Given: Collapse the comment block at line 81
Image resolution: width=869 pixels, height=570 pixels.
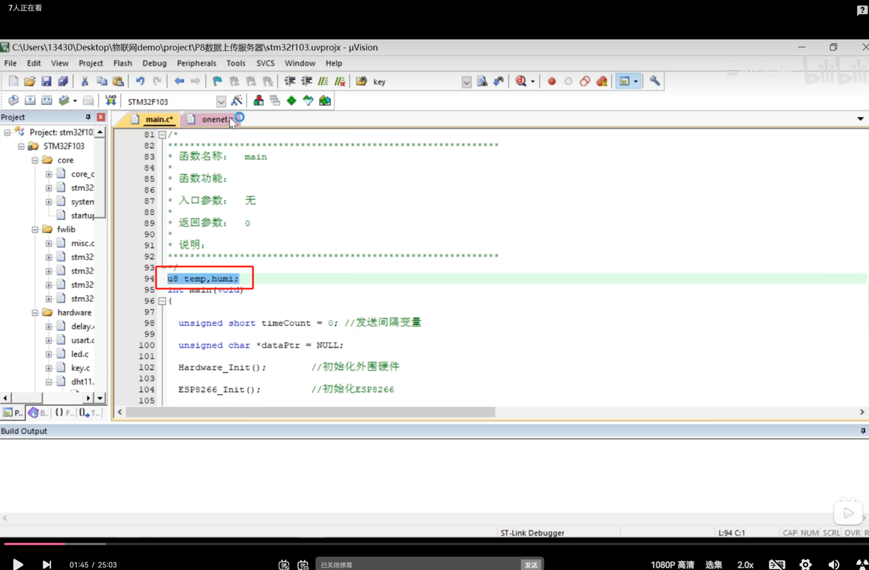Looking at the screenshot, I should tap(162, 134).
